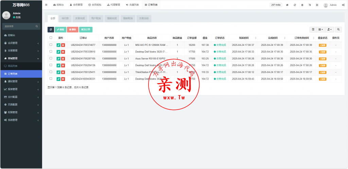Screen dimensions: 348x169
Task: Toggle the sidebar hamburger menu icon
Action: [x=46, y=5]
